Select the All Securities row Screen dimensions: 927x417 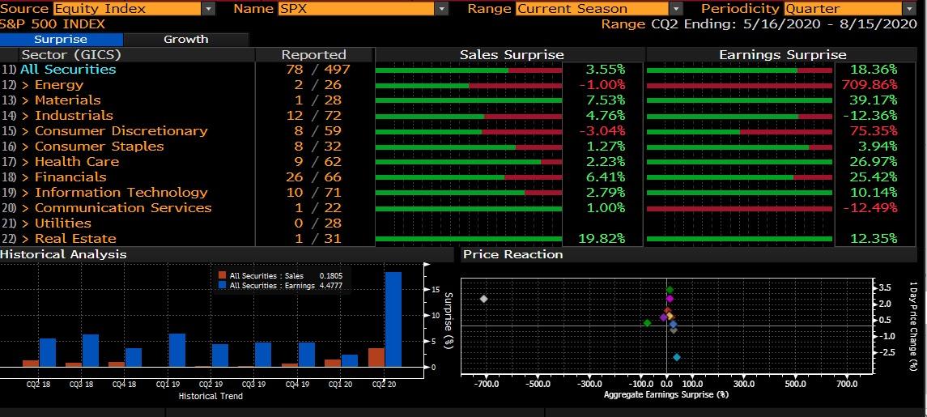coord(68,69)
